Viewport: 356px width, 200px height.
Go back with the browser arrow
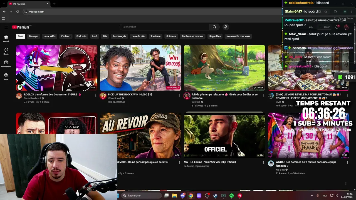[4, 12]
